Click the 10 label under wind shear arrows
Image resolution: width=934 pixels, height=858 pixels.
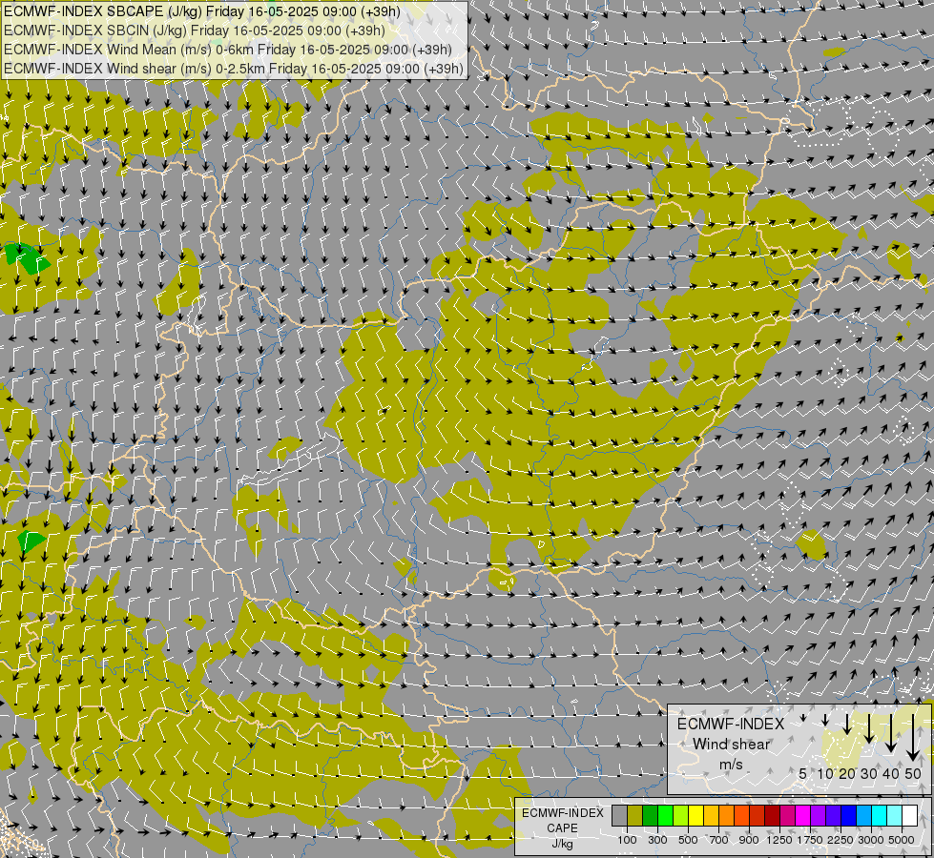tap(825, 773)
